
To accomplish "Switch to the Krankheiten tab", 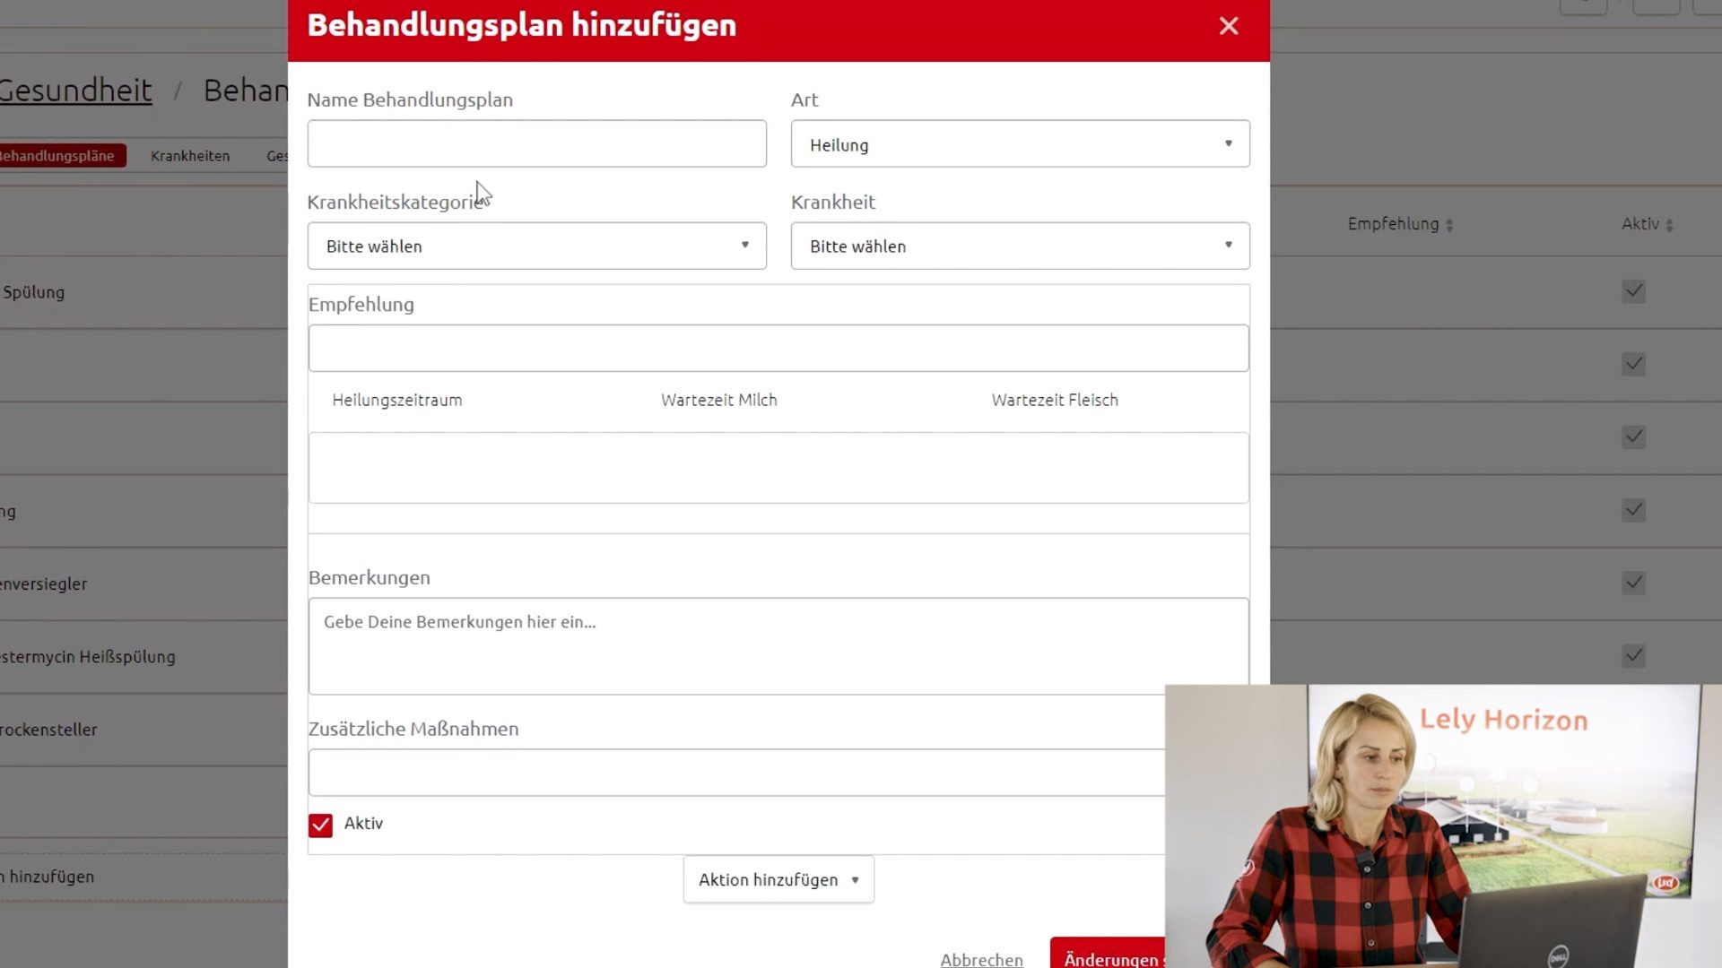I will point(190,156).
